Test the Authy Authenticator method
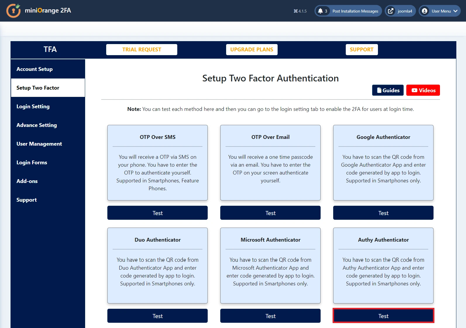Image resolution: width=466 pixels, height=328 pixels. coord(383,316)
